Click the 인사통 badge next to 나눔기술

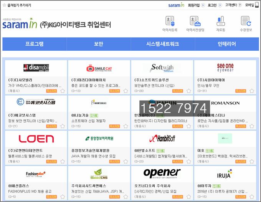tap(94, 116)
